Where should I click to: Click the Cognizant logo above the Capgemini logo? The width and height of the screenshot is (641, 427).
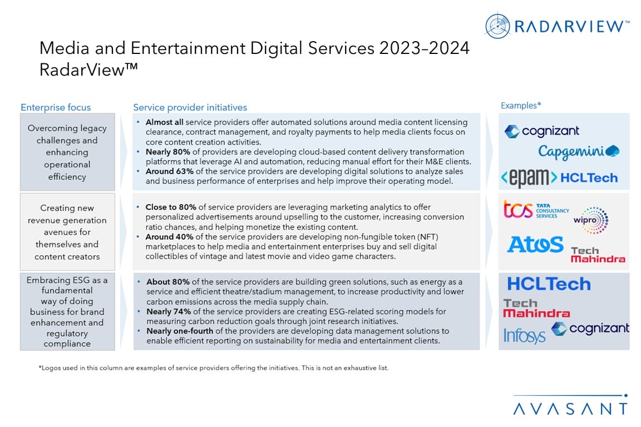[541, 131]
